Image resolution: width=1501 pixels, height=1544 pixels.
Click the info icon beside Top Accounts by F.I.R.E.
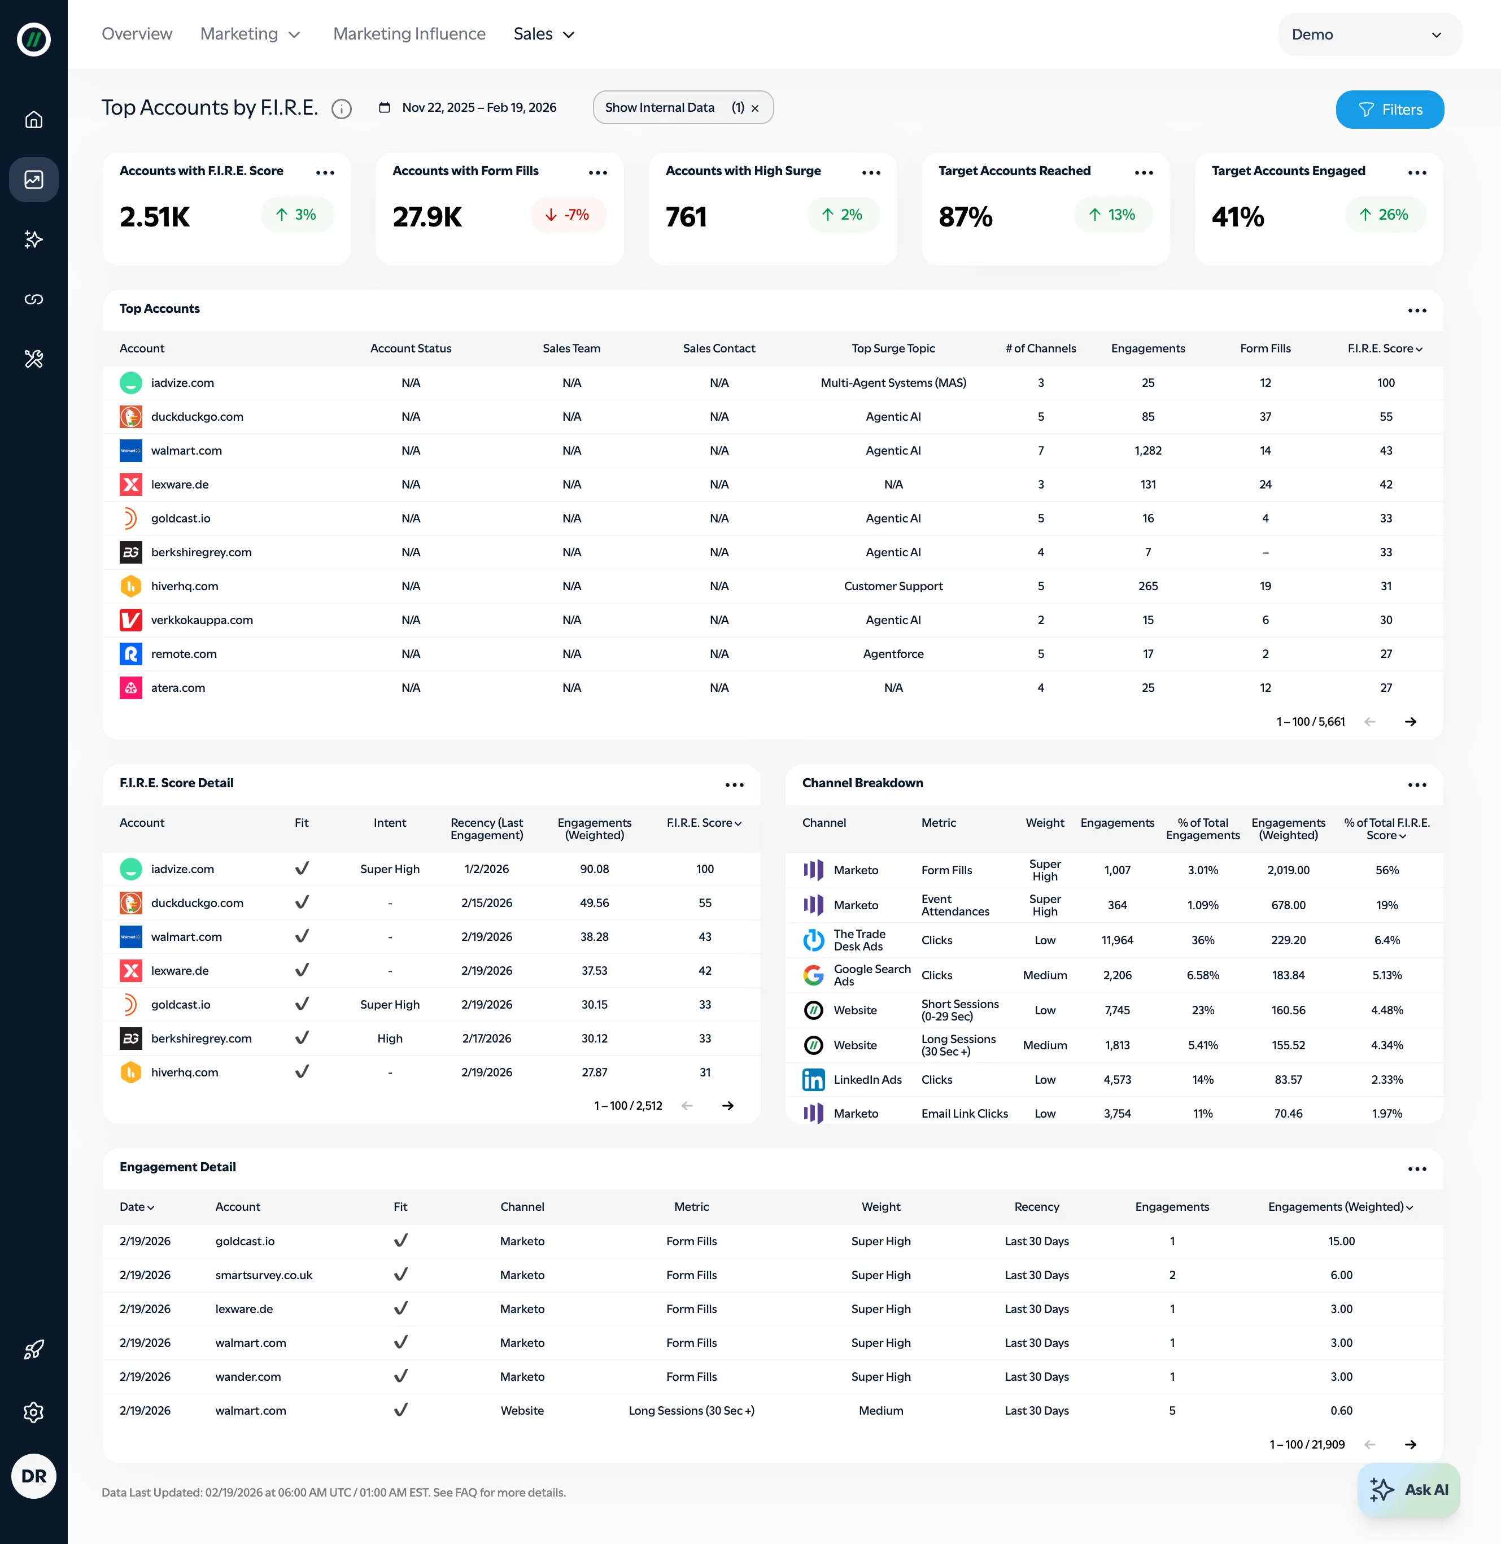pos(341,109)
